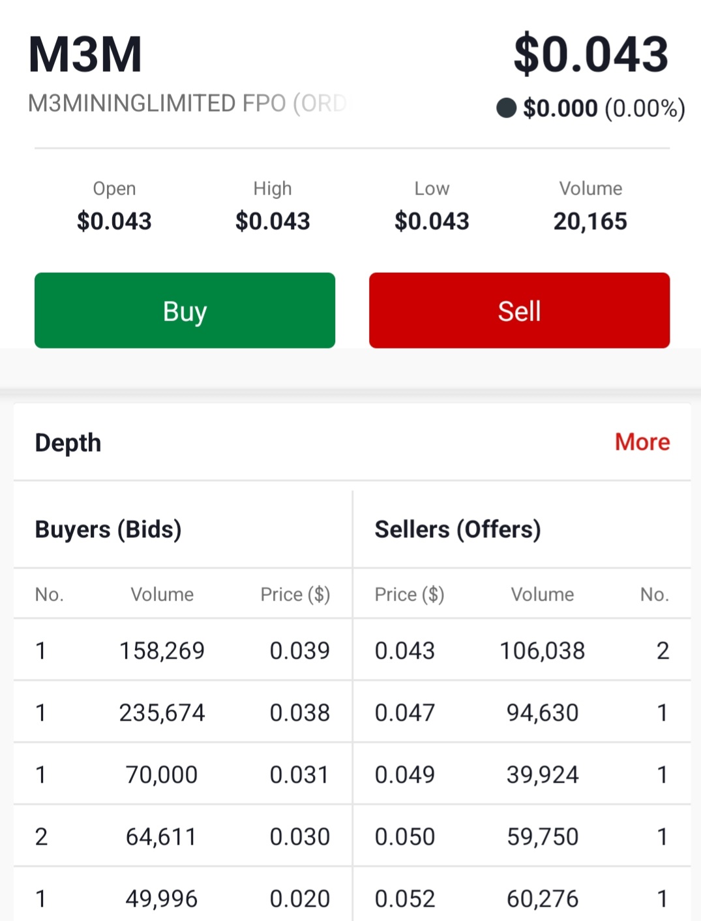Screen dimensions: 701x921
Task: Click the Depth section title
Action: pyautogui.click(x=68, y=443)
